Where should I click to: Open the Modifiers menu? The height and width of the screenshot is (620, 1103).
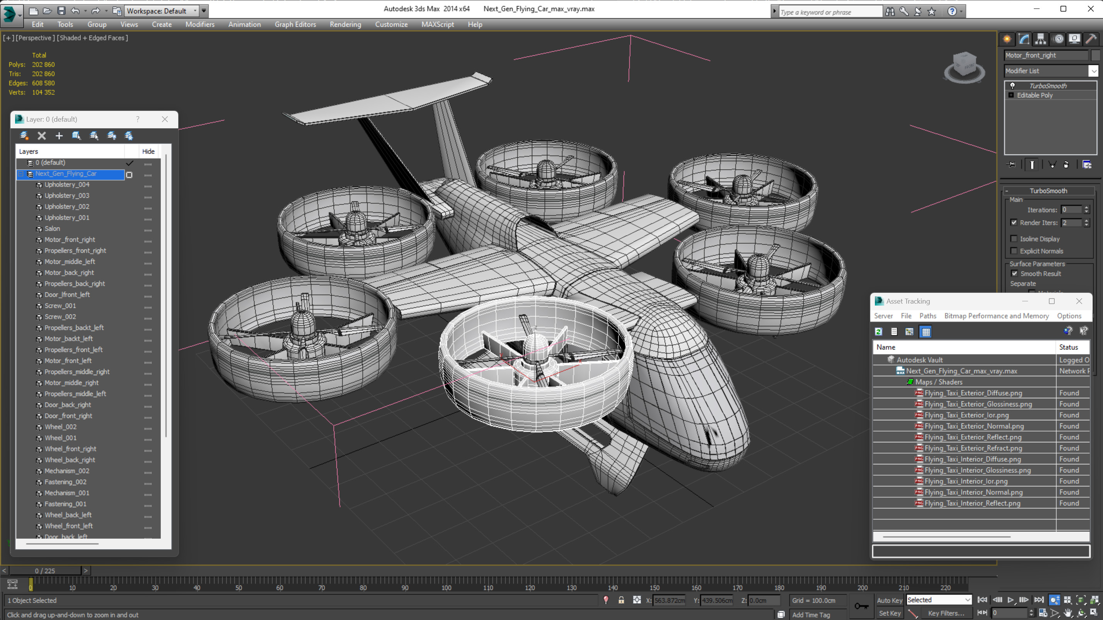coord(199,24)
